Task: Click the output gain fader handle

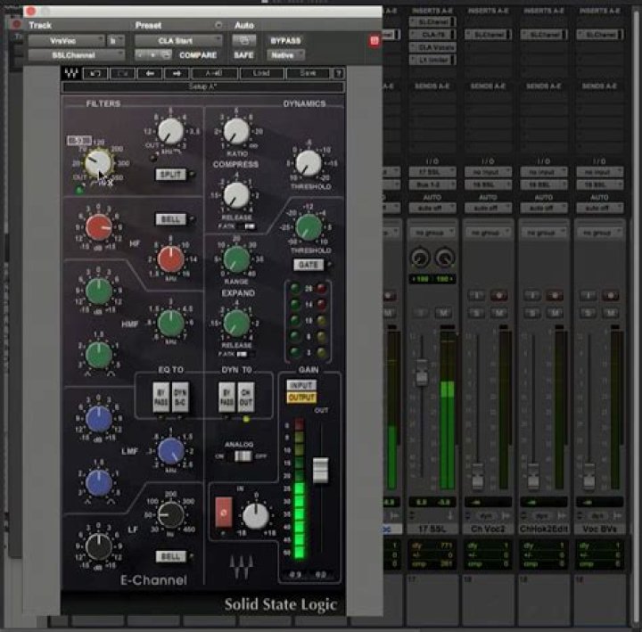Action: [320, 470]
